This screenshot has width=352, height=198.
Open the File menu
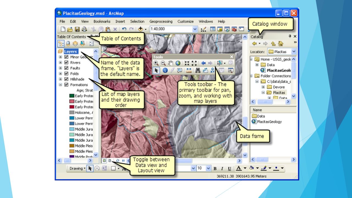coord(62,21)
